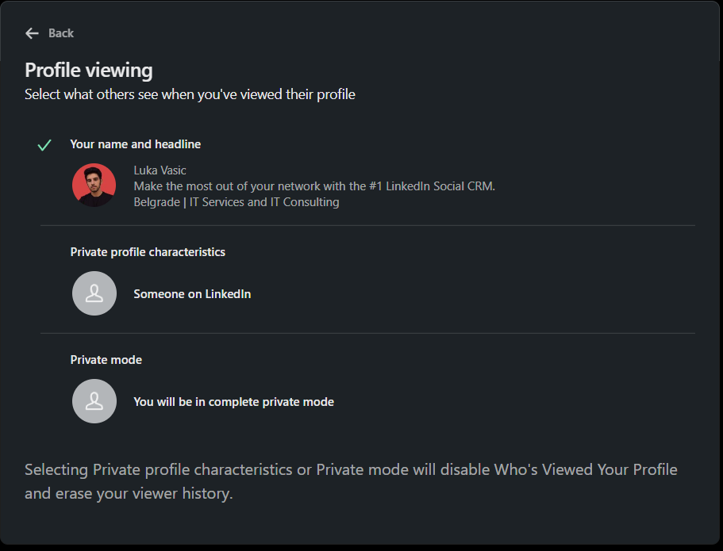Image resolution: width=723 pixels, height=551 pixels.
Task: Click the name 'Luka Vasic'
Action: point(160,170)
